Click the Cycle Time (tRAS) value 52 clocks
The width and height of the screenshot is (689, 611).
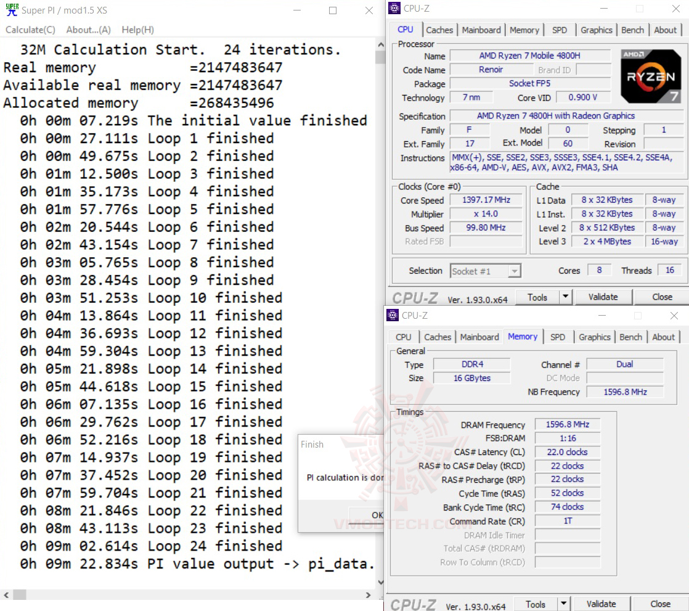[x=567, y=493]
